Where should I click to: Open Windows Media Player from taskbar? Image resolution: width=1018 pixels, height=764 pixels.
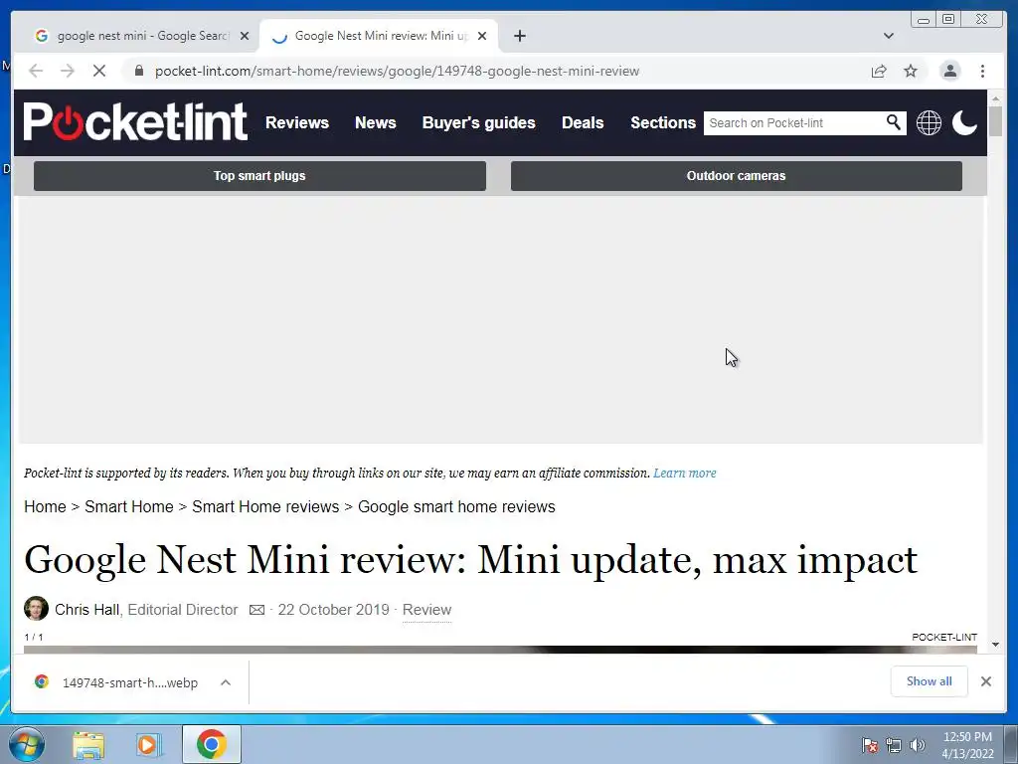click(x=149, y=744)
